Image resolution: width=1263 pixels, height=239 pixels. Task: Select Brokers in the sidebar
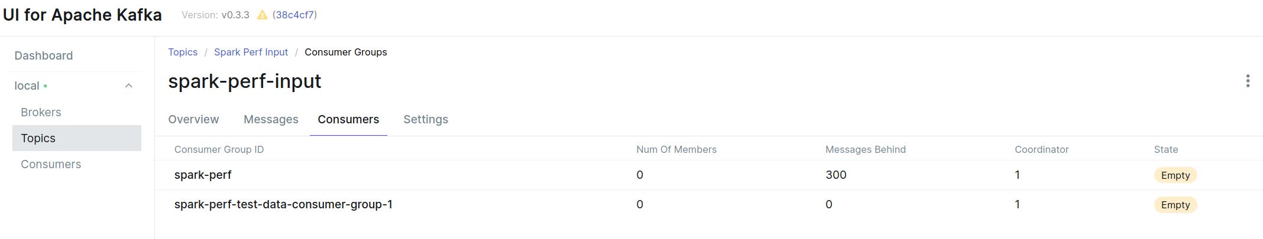pyautogui.click(x=41, y=112)
